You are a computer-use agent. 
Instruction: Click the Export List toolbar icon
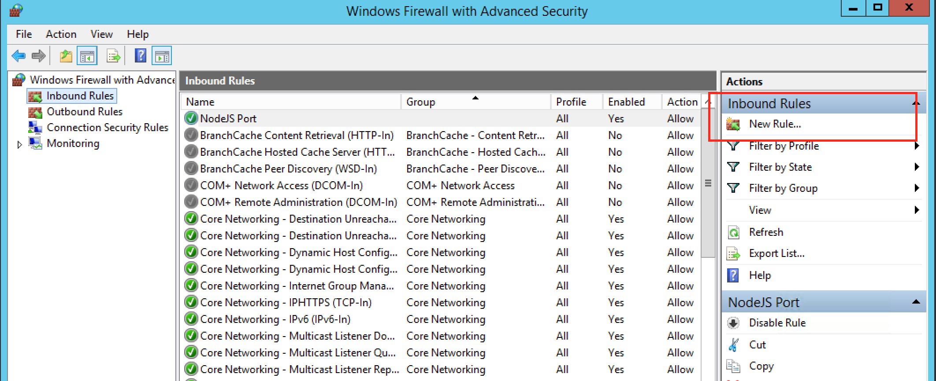coord(113,56)
